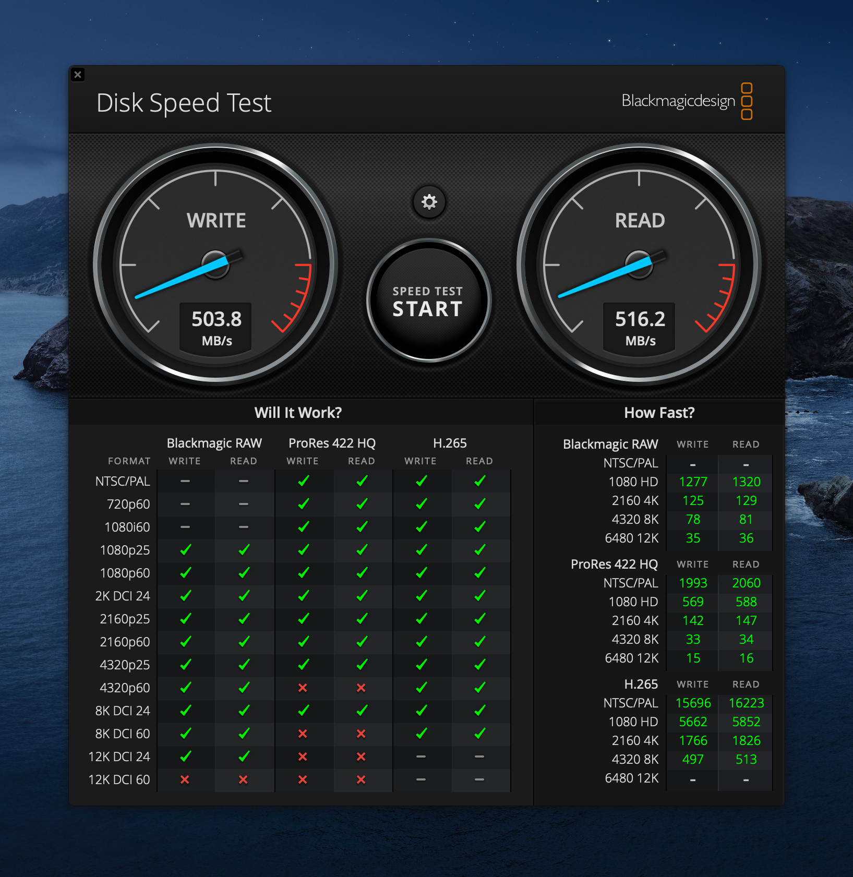Viewport: 853px width, 877px height.
Task: Click the green check for Blackmagic RAW write at 8K DCI 24
Action: coord(185,710)
